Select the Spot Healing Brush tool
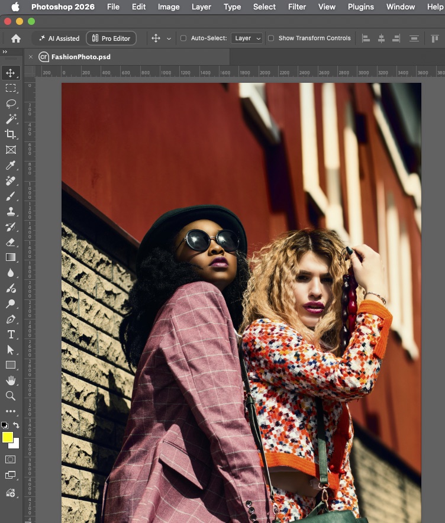 click(10, 180)
